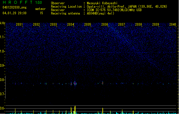Click the 1.0 kHz axis label
This screenshot has height=114, width=179.
(3, 51)
